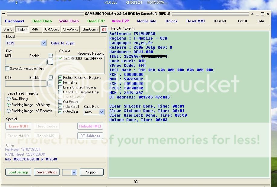This screenshot has width=277, height=187.
Task: Browse for MCU file with ... button
Action: 50,62
